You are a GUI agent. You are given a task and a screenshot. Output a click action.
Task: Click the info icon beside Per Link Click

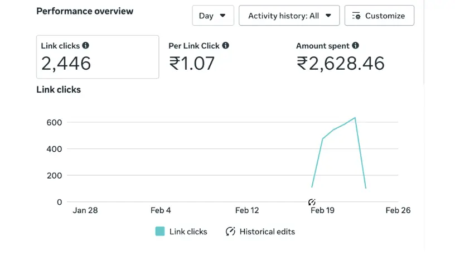tap(225, 46)
